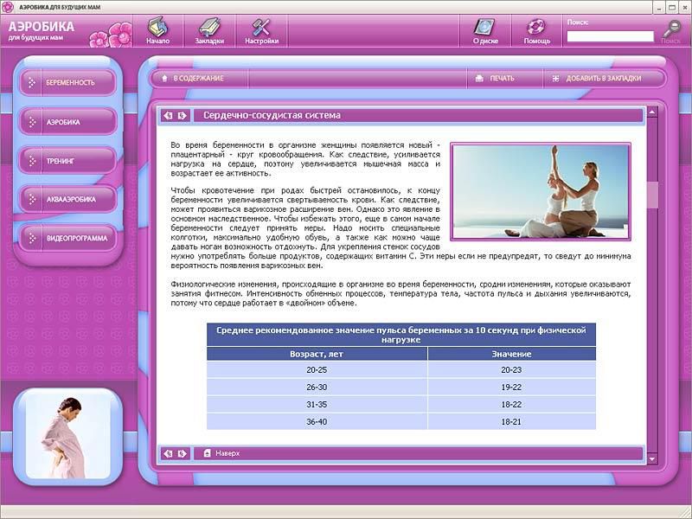Go to next page using top-right arrow

(183, 116)
